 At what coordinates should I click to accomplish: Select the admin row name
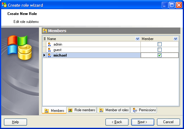pos(58,44)
